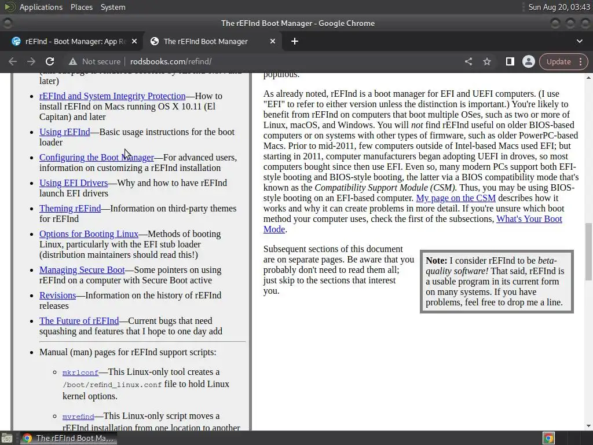Click the Update button
Screen dimensions: 593x445
click(x=558, y=61)
